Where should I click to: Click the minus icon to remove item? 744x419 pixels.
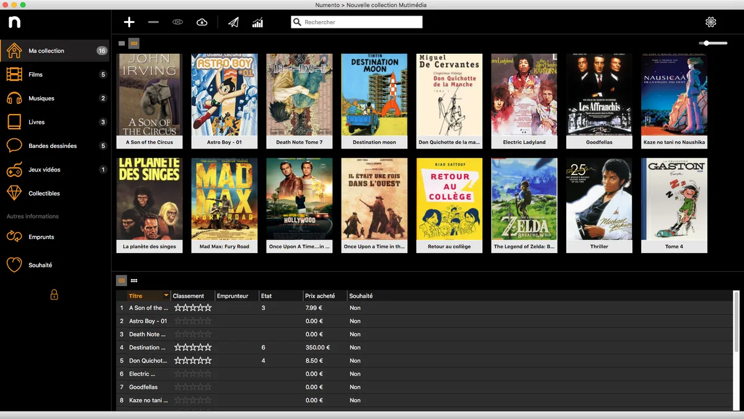(x=153, y=22)
